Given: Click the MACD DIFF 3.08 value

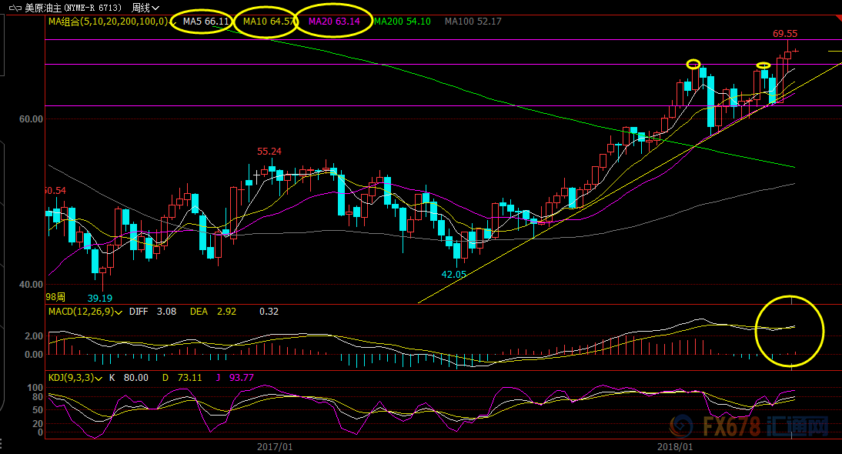Looking at the screenshot, I should [152, 312].
